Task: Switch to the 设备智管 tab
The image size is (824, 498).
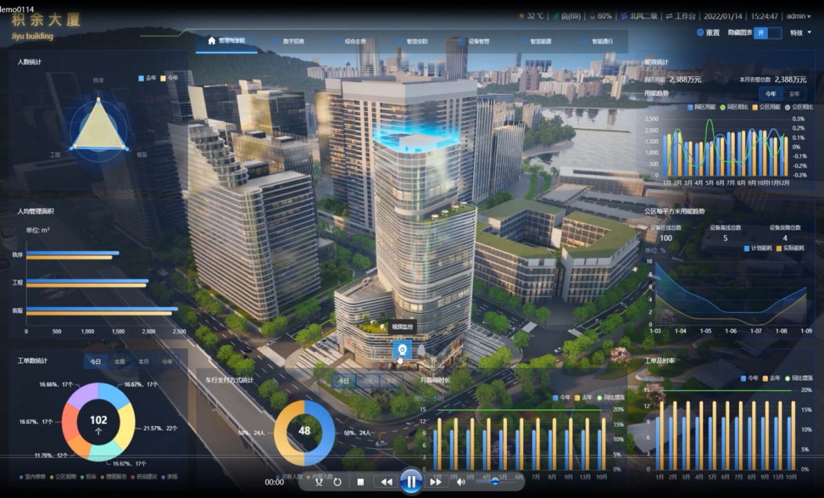Action: pyautogui.click(x=474, y=41)
